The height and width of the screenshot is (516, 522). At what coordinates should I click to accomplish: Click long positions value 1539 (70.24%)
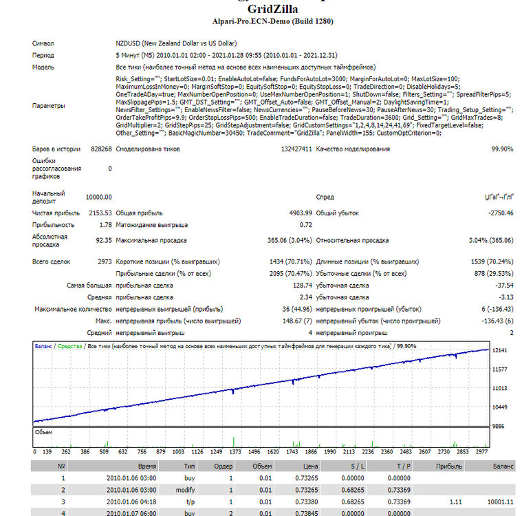click(x=492, y=262)
